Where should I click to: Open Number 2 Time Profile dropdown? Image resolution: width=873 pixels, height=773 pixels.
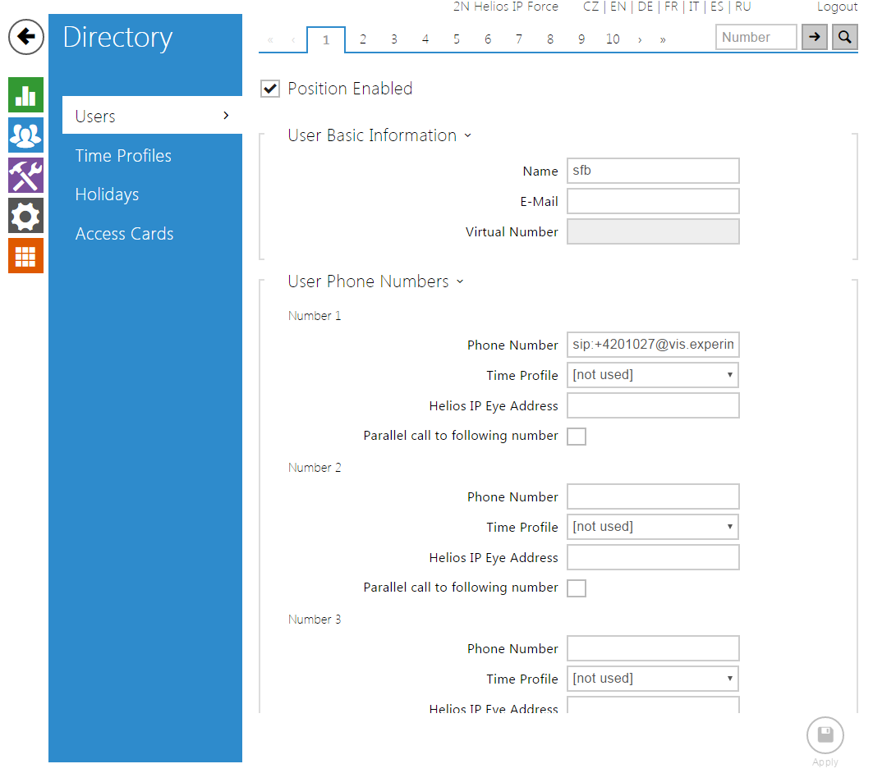coord(652,527)
